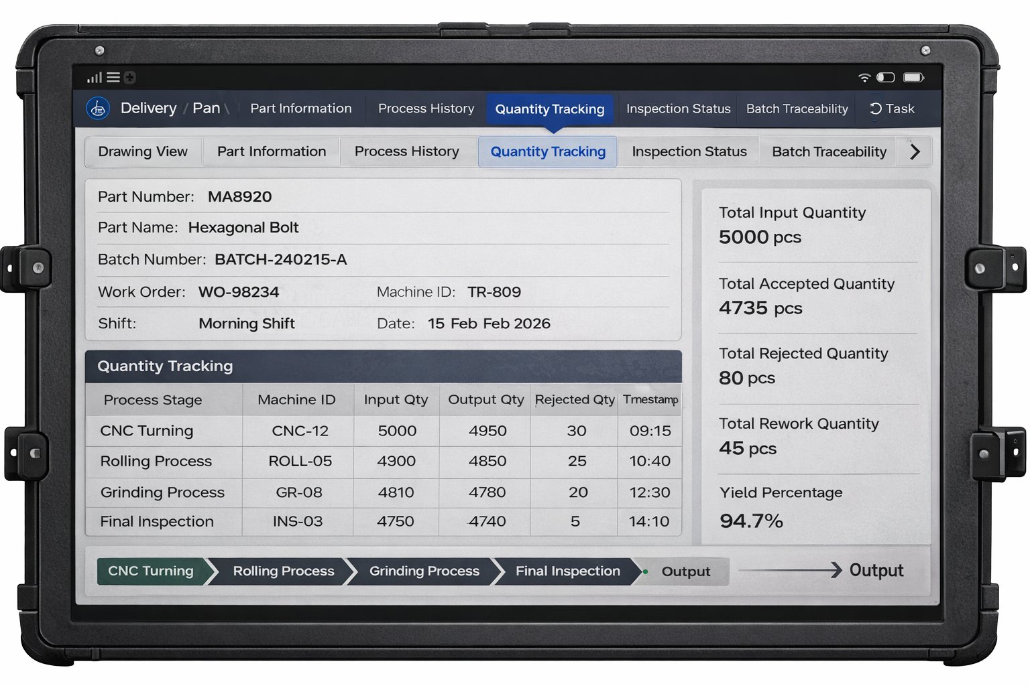This screenshot has width=1030, height=686.
Task: Click the INS-03 machine cell
Action: (298, 521)
